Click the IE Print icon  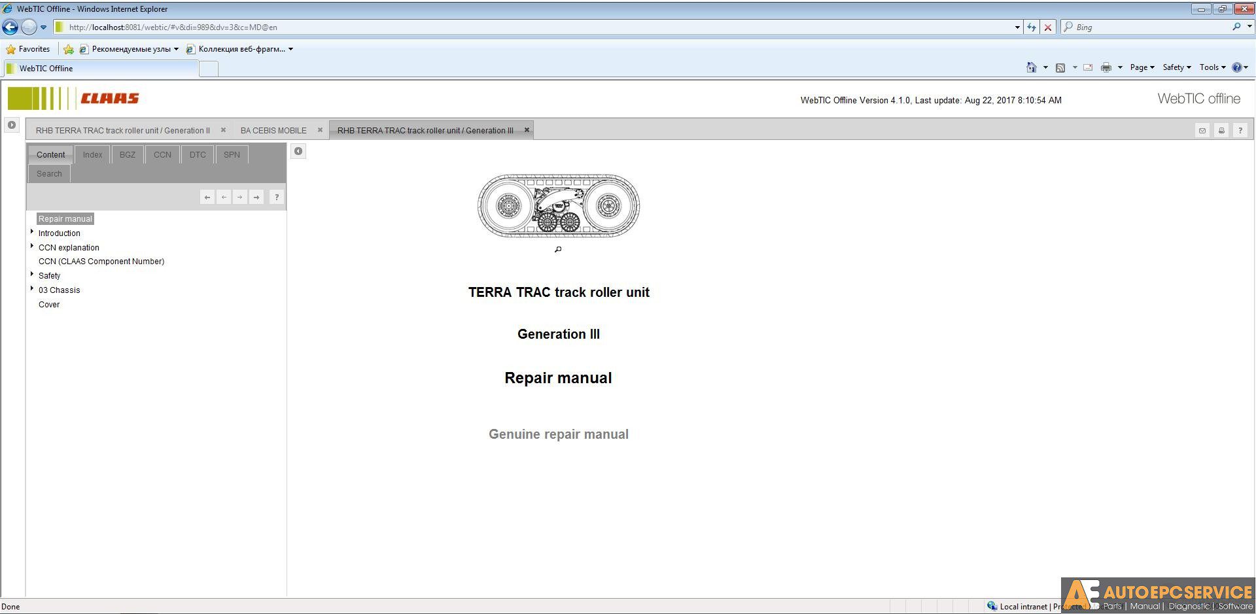[x=1106, y=67]
